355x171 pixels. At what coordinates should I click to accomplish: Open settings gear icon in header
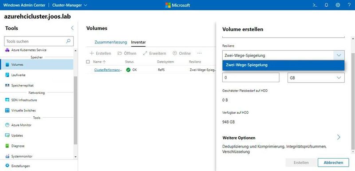click(338, 5)
